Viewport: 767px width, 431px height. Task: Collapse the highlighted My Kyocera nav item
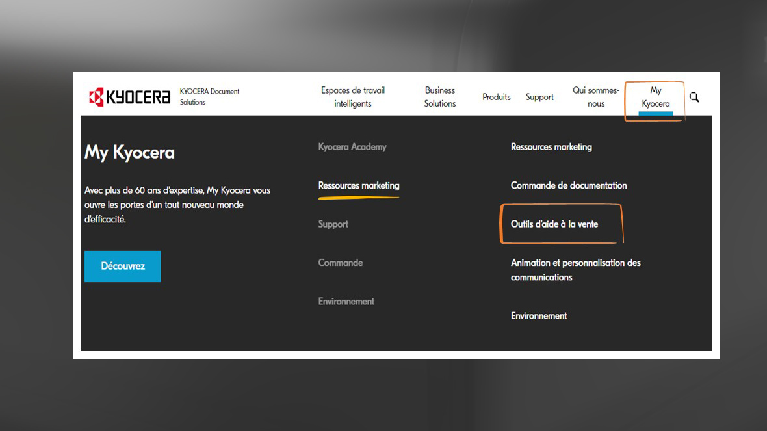tap(655, 98)
